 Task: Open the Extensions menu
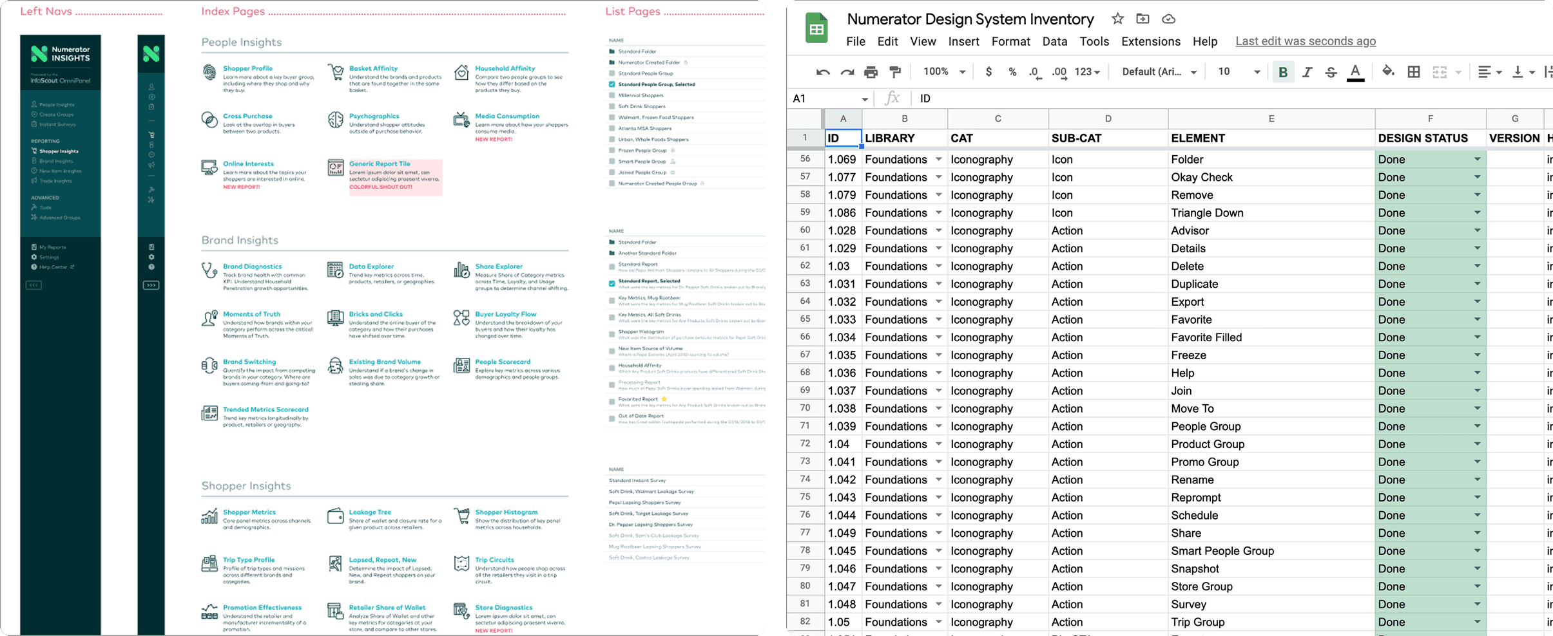click(1151, 41)
